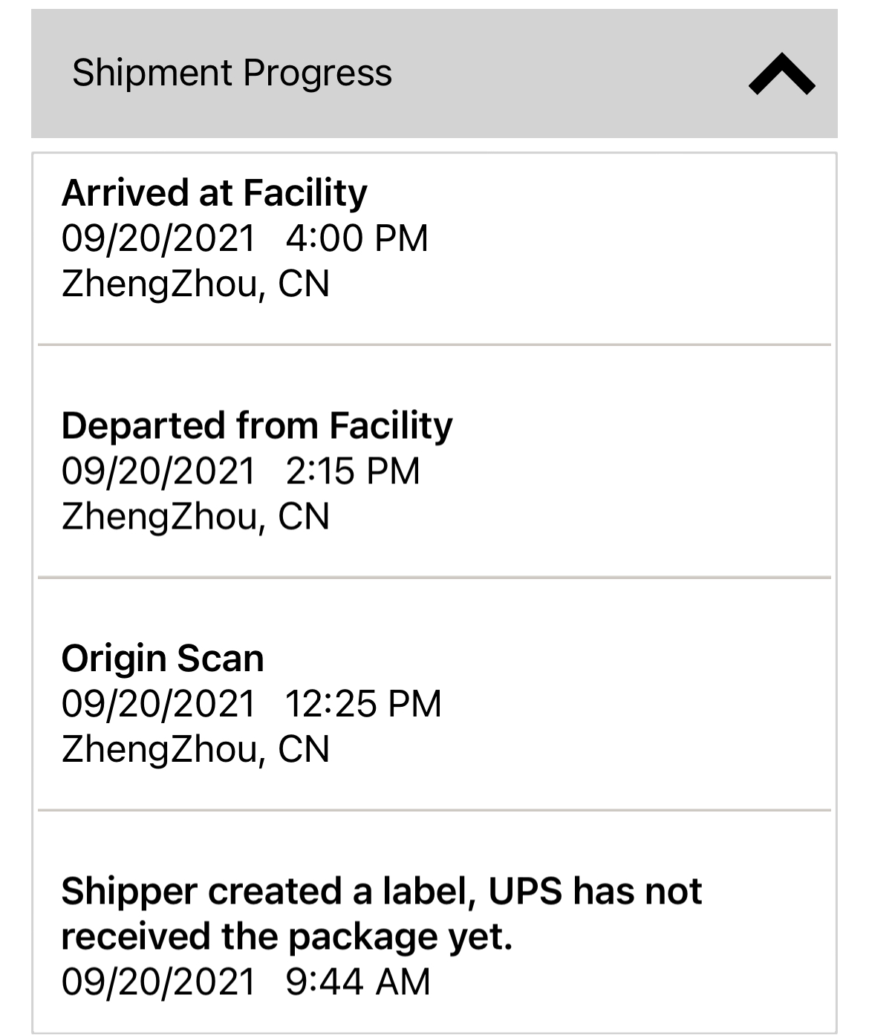Tap the 'received the package yet.' text line
Screen dimensions: 869x1035
point(287,936)
